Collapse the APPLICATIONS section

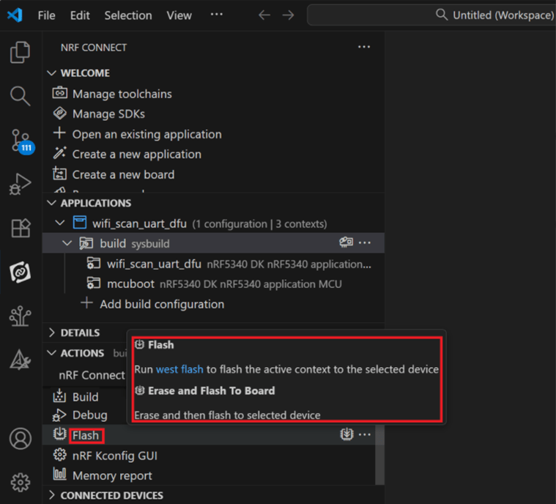point(52,203)
